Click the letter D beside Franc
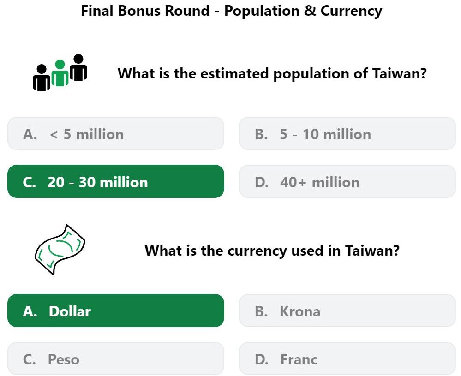Image resolution: width=461 pixels, height=376 pixels. click(x=262, y=359)
